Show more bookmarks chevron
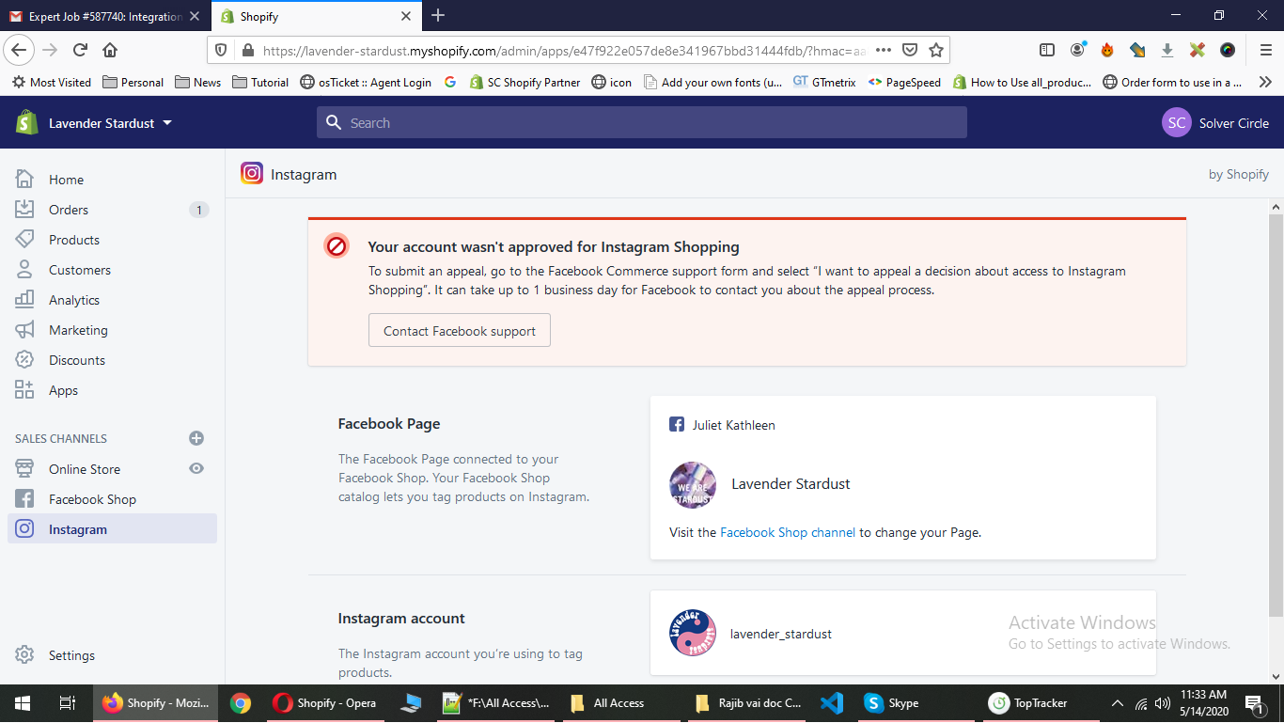 click(x=1265, y=82)
